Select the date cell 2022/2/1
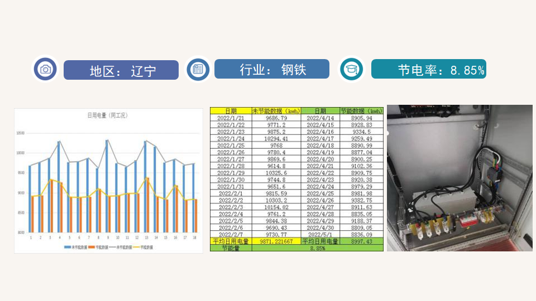 231,193
